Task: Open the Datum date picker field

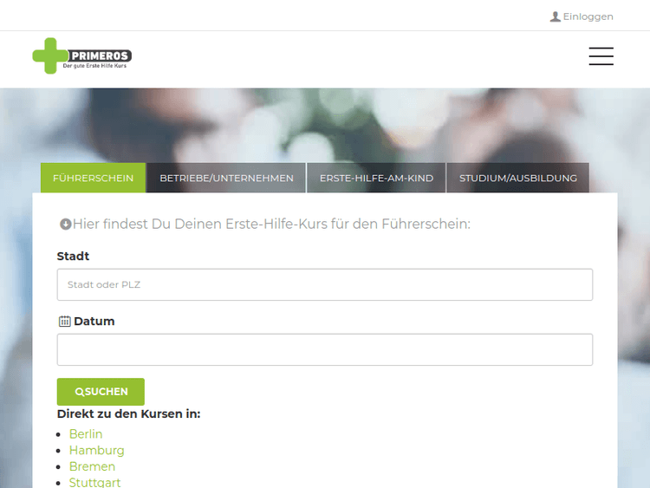Action: (324, 349)
